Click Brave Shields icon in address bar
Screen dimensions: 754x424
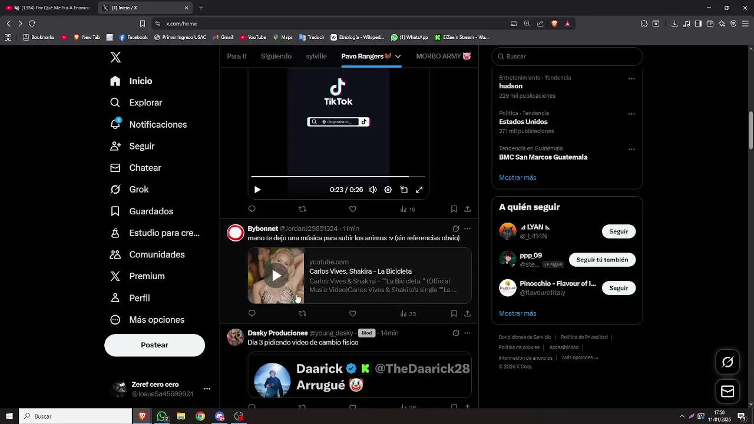pyautogui.click(x=554, y=24)
